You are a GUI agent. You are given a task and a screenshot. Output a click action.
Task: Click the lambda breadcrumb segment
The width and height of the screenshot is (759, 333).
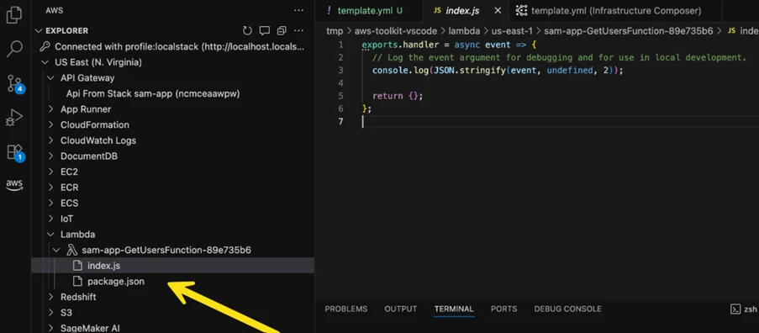464,31
